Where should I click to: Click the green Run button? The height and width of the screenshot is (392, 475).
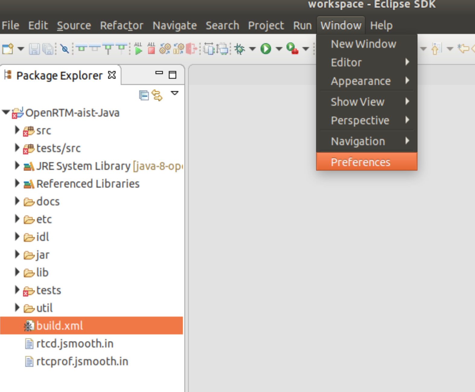266,49
